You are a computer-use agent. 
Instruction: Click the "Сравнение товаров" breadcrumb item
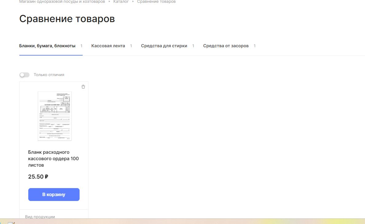[x=156, y=2]
